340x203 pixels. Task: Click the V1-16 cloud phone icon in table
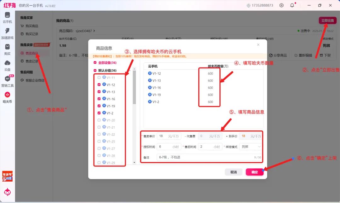tap(150, 88)
